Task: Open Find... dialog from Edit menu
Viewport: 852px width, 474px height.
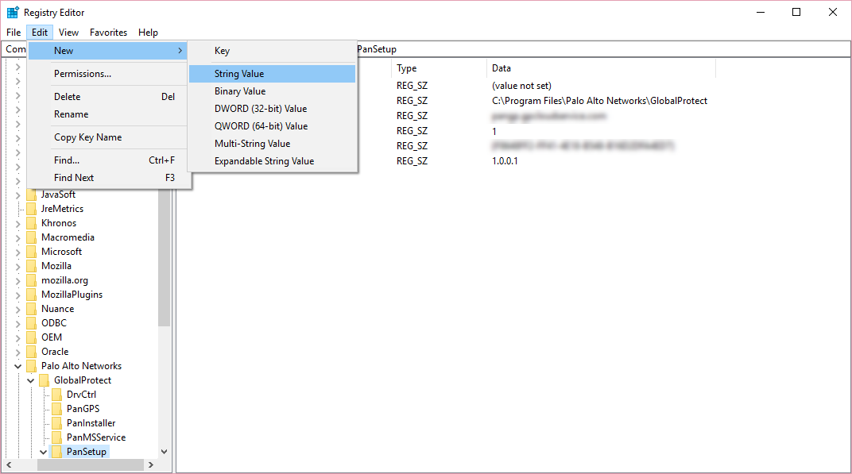Action: click(107, 160)
